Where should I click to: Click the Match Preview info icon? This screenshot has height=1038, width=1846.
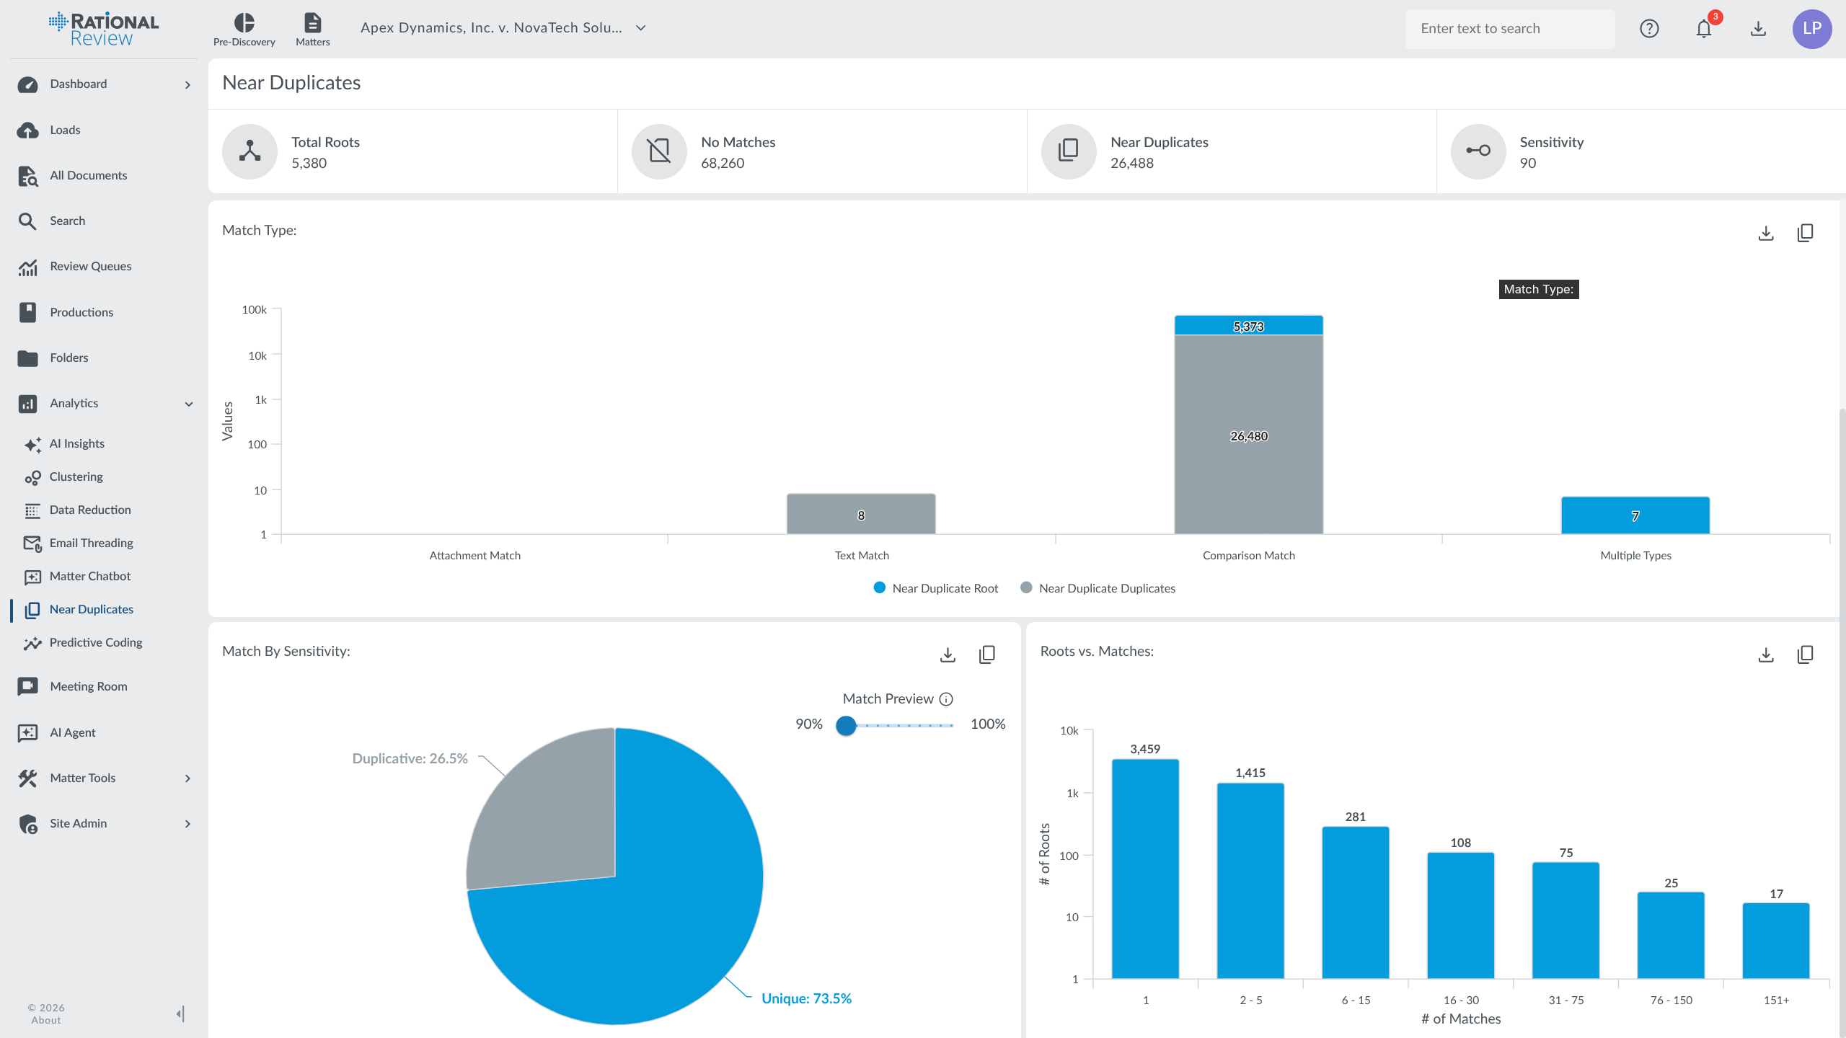[947, 699]
